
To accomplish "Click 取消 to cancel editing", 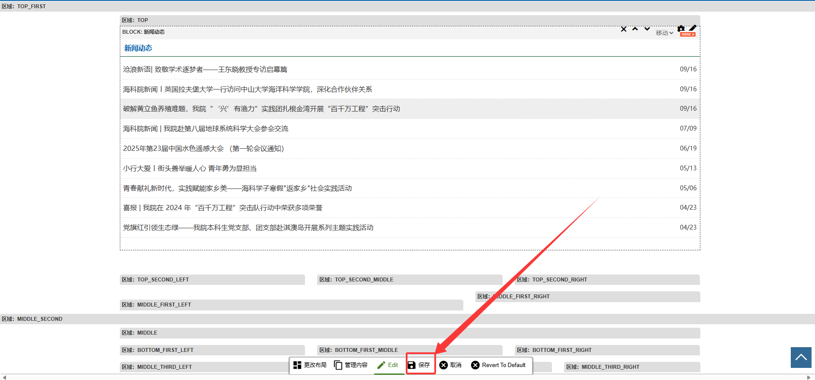I will pos(450,365).
